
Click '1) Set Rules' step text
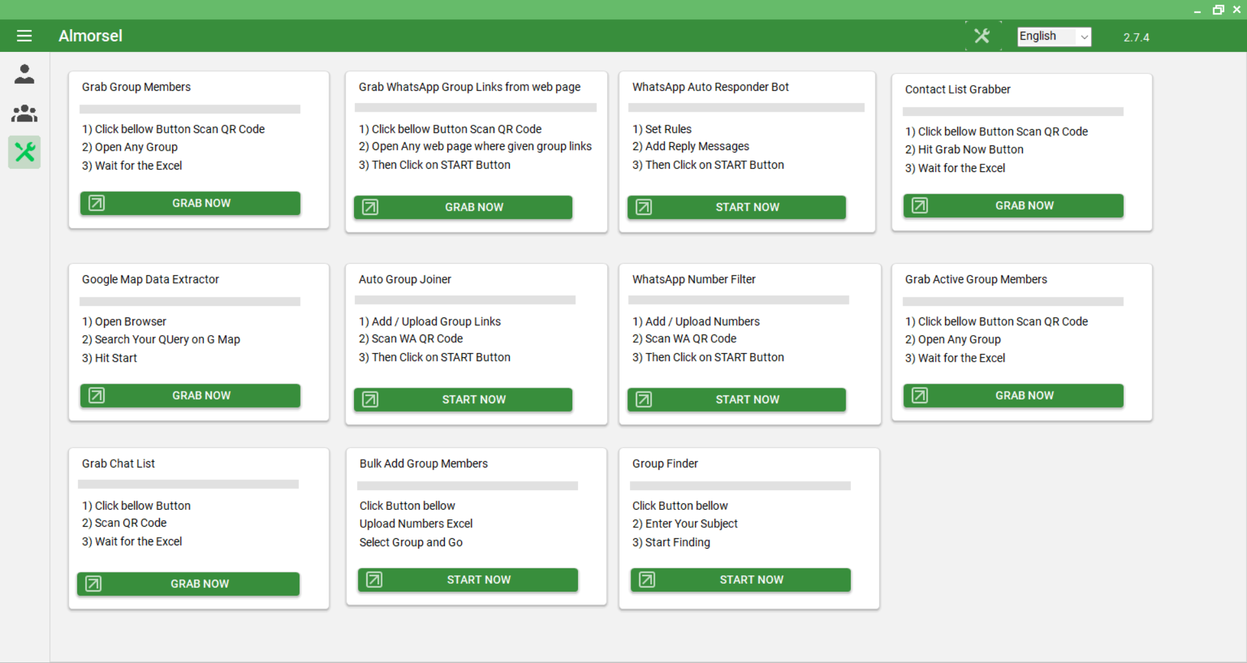click(662, 129)
